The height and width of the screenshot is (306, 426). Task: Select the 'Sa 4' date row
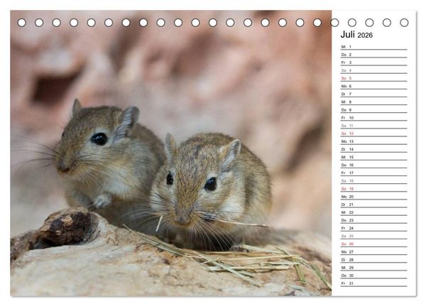point(374,70)
